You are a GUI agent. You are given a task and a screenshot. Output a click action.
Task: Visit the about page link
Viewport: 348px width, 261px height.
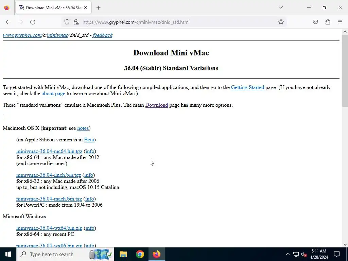[x=53, y=93]
